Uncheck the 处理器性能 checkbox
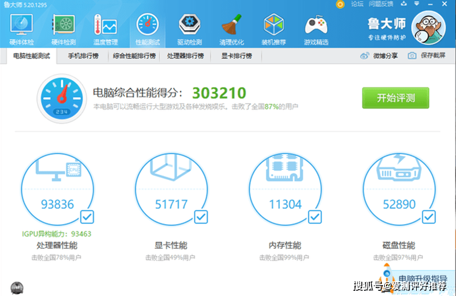The height and width of the screenshot is (296, 456). (87, 217)
